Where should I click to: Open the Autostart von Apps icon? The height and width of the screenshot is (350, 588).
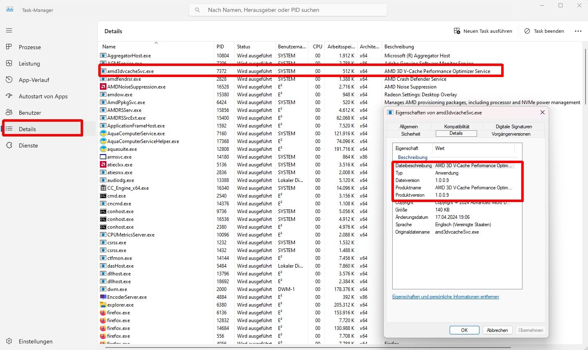point(9,96)
